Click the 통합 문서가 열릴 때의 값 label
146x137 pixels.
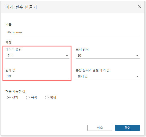point(93,70)
